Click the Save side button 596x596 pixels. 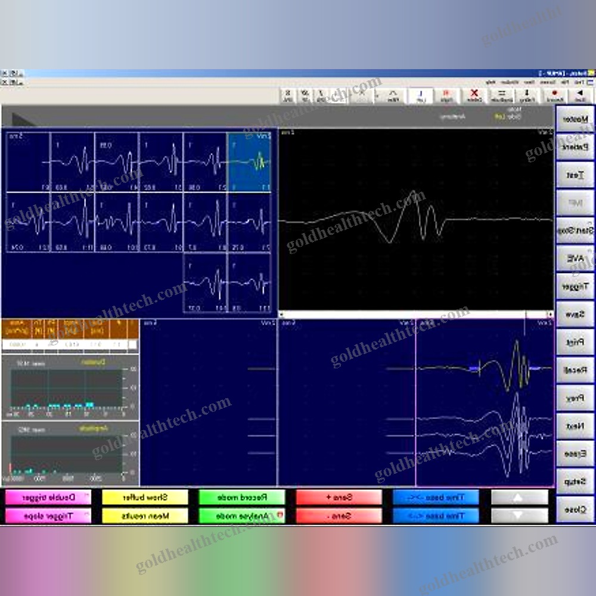click(575, 314)
